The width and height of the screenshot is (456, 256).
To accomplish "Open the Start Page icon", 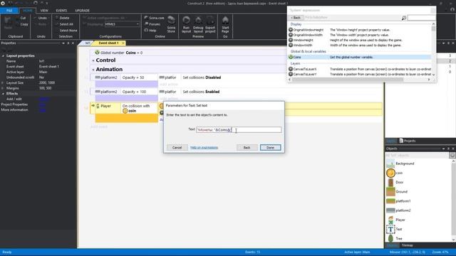I will pyautogui.click(x=225, y=25).
